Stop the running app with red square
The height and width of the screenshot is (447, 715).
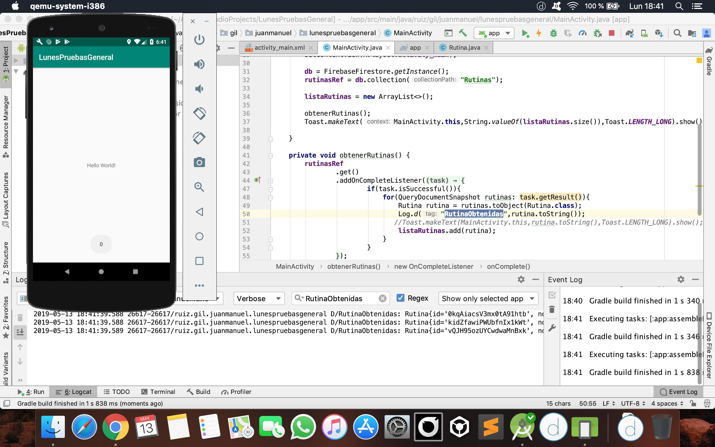tap(612, 33)
